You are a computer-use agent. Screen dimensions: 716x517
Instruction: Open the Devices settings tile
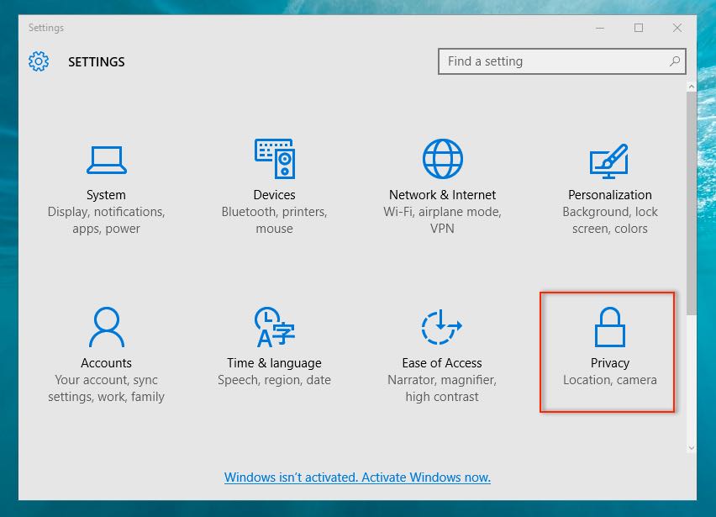pos(274,177)
